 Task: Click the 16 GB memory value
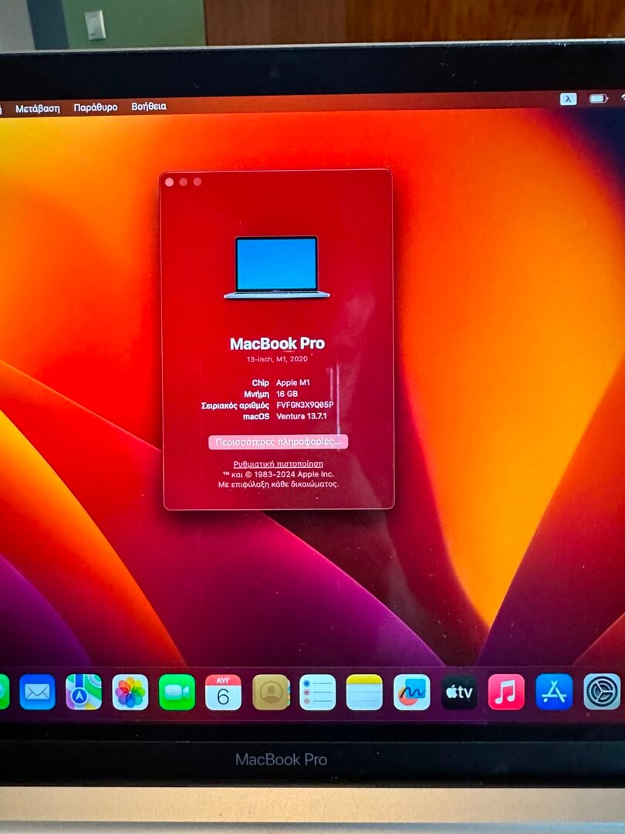pos(287,394)
